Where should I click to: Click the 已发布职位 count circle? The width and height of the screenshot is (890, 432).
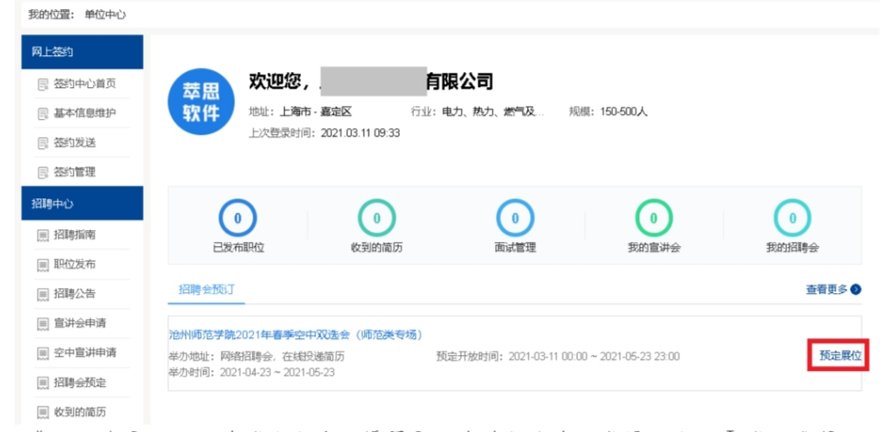(x=237, y=219)
